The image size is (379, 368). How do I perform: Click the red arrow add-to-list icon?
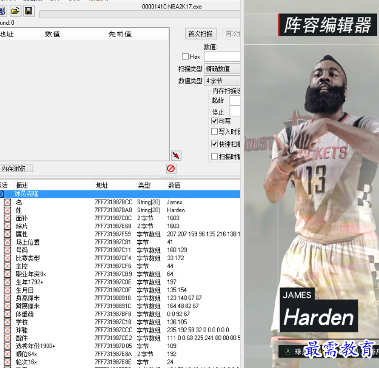(176, 155)
